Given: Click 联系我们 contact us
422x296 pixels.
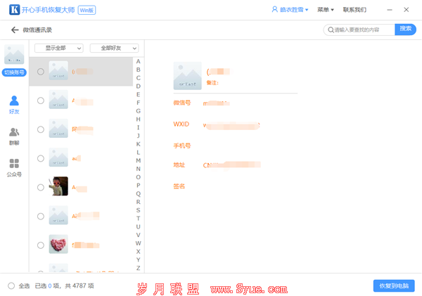Looking at the screenshot, I should (354, 10).
